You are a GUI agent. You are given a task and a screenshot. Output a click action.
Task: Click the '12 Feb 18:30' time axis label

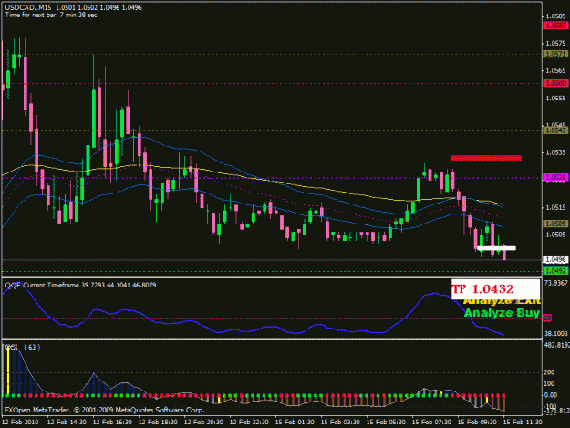tap(158, 423)
